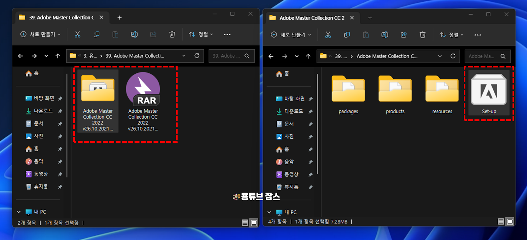
Task: Switch to details list view, left window
Action: coord(245,223)
